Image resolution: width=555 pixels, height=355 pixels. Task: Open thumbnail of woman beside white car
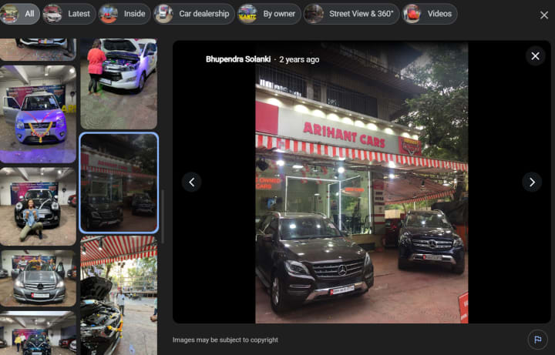tap(119, 84)
